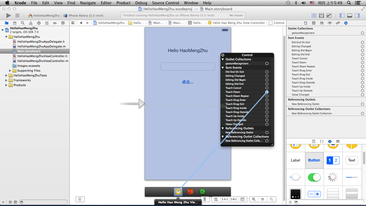Go back in the jump bar
The width and height of the screenshot is (366, 206).
click(x=81, y=23)
